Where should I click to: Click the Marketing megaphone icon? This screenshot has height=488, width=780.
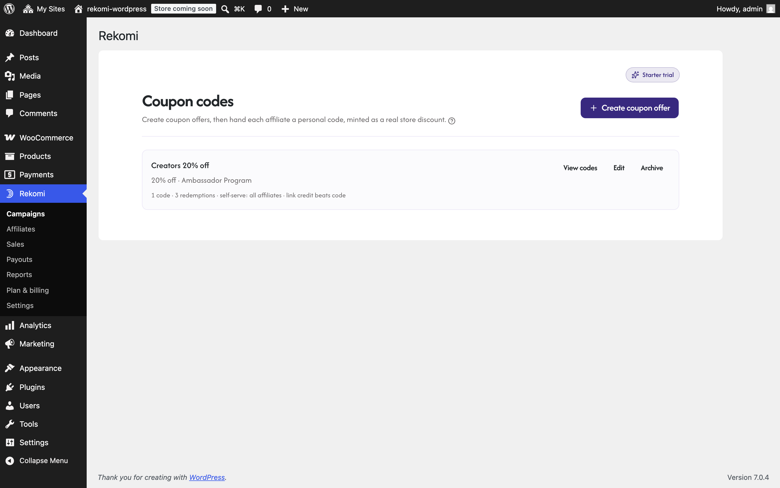[x=10, y=344]
